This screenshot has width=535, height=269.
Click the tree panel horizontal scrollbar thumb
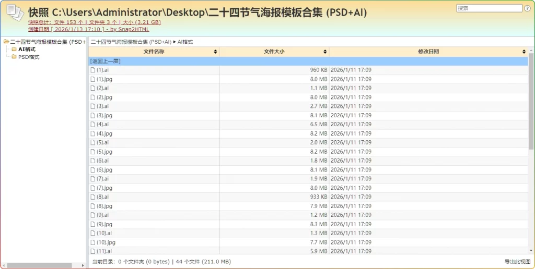(39, 265)
